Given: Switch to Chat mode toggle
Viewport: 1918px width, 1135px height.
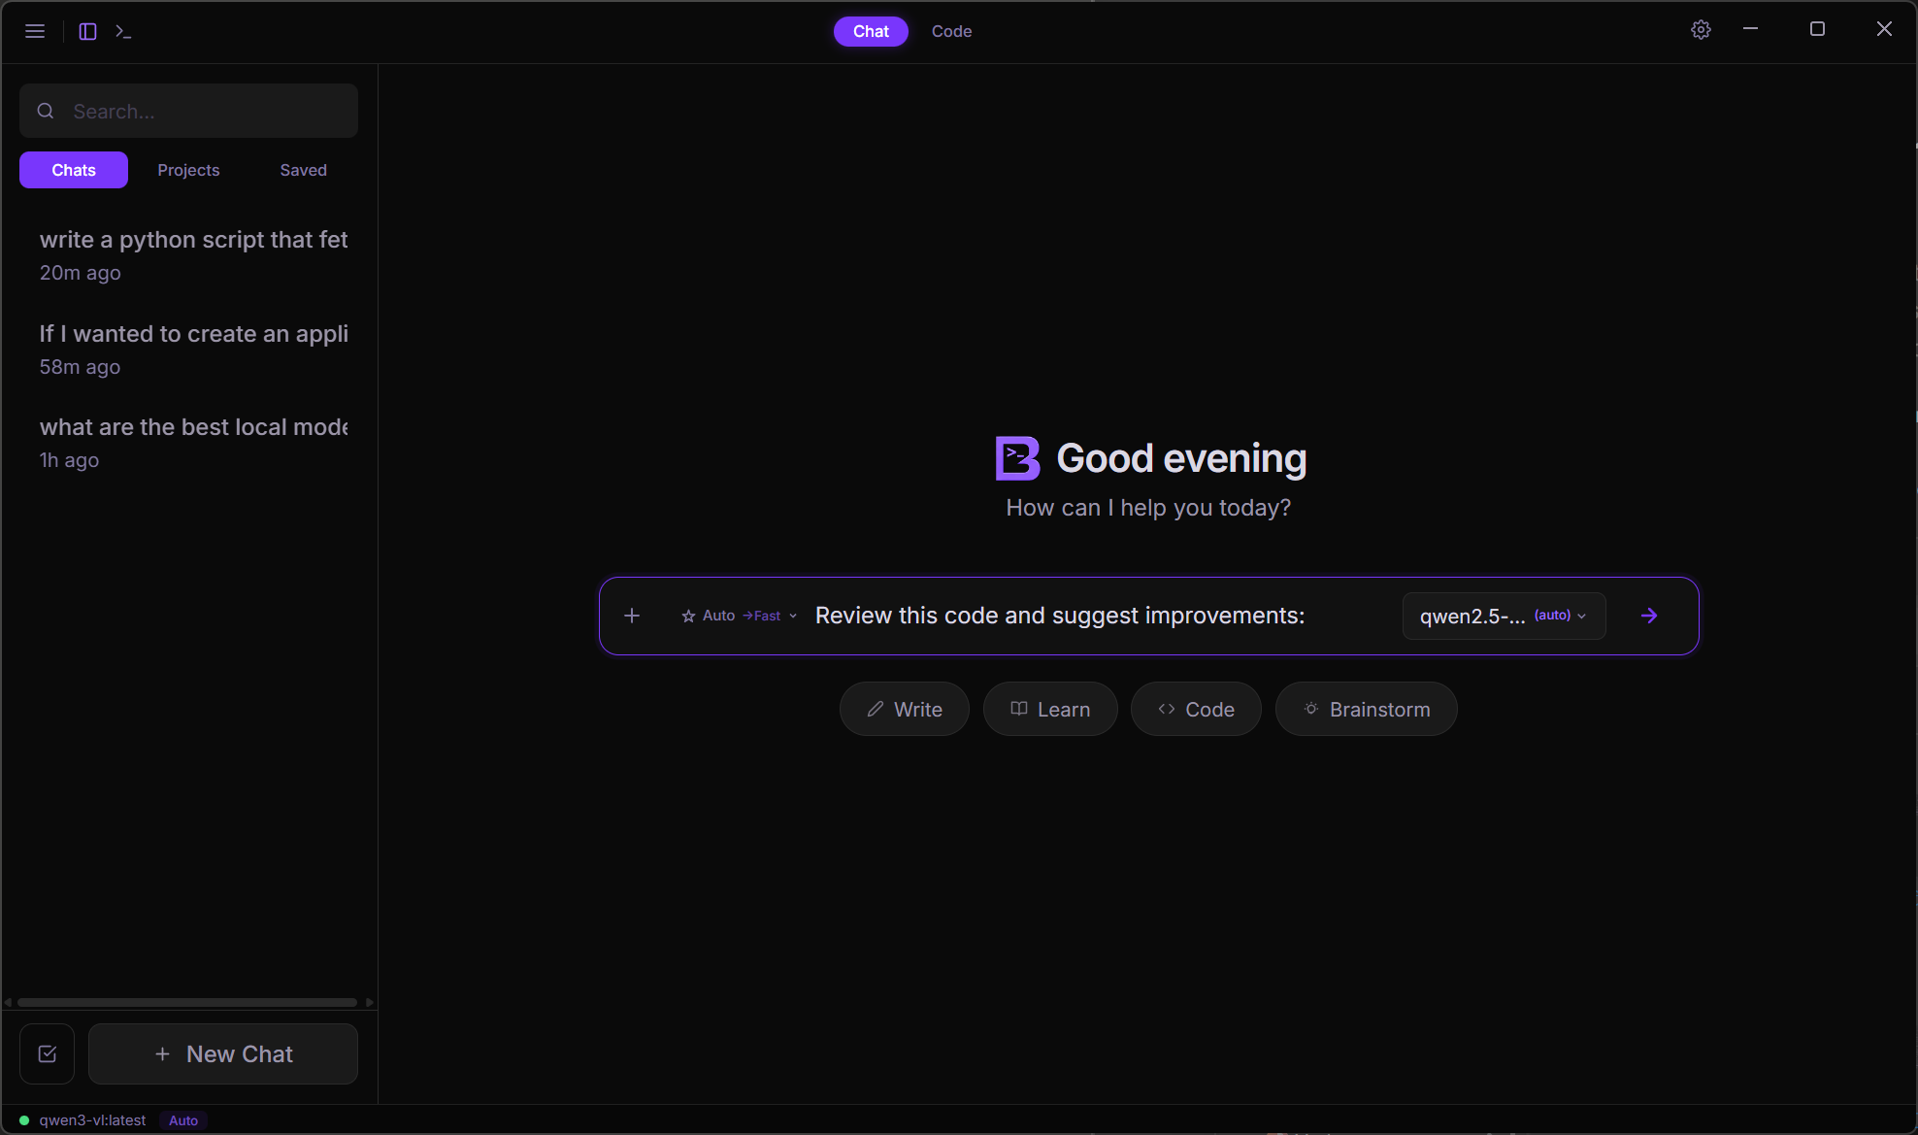Looking at the screenshot, I should point(871,31).
